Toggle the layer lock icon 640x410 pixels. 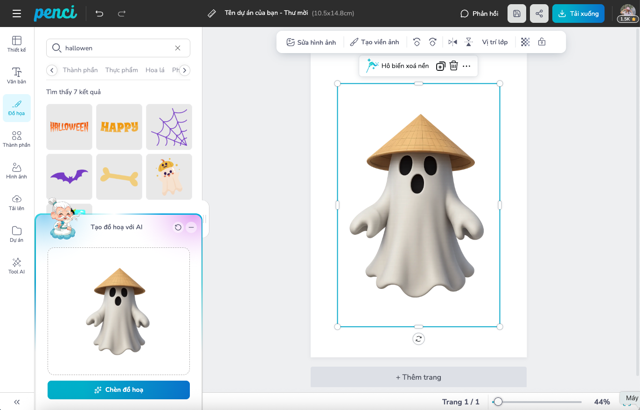542,42
